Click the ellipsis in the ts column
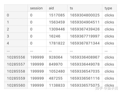The image size is (121, 93). point(71,51)
